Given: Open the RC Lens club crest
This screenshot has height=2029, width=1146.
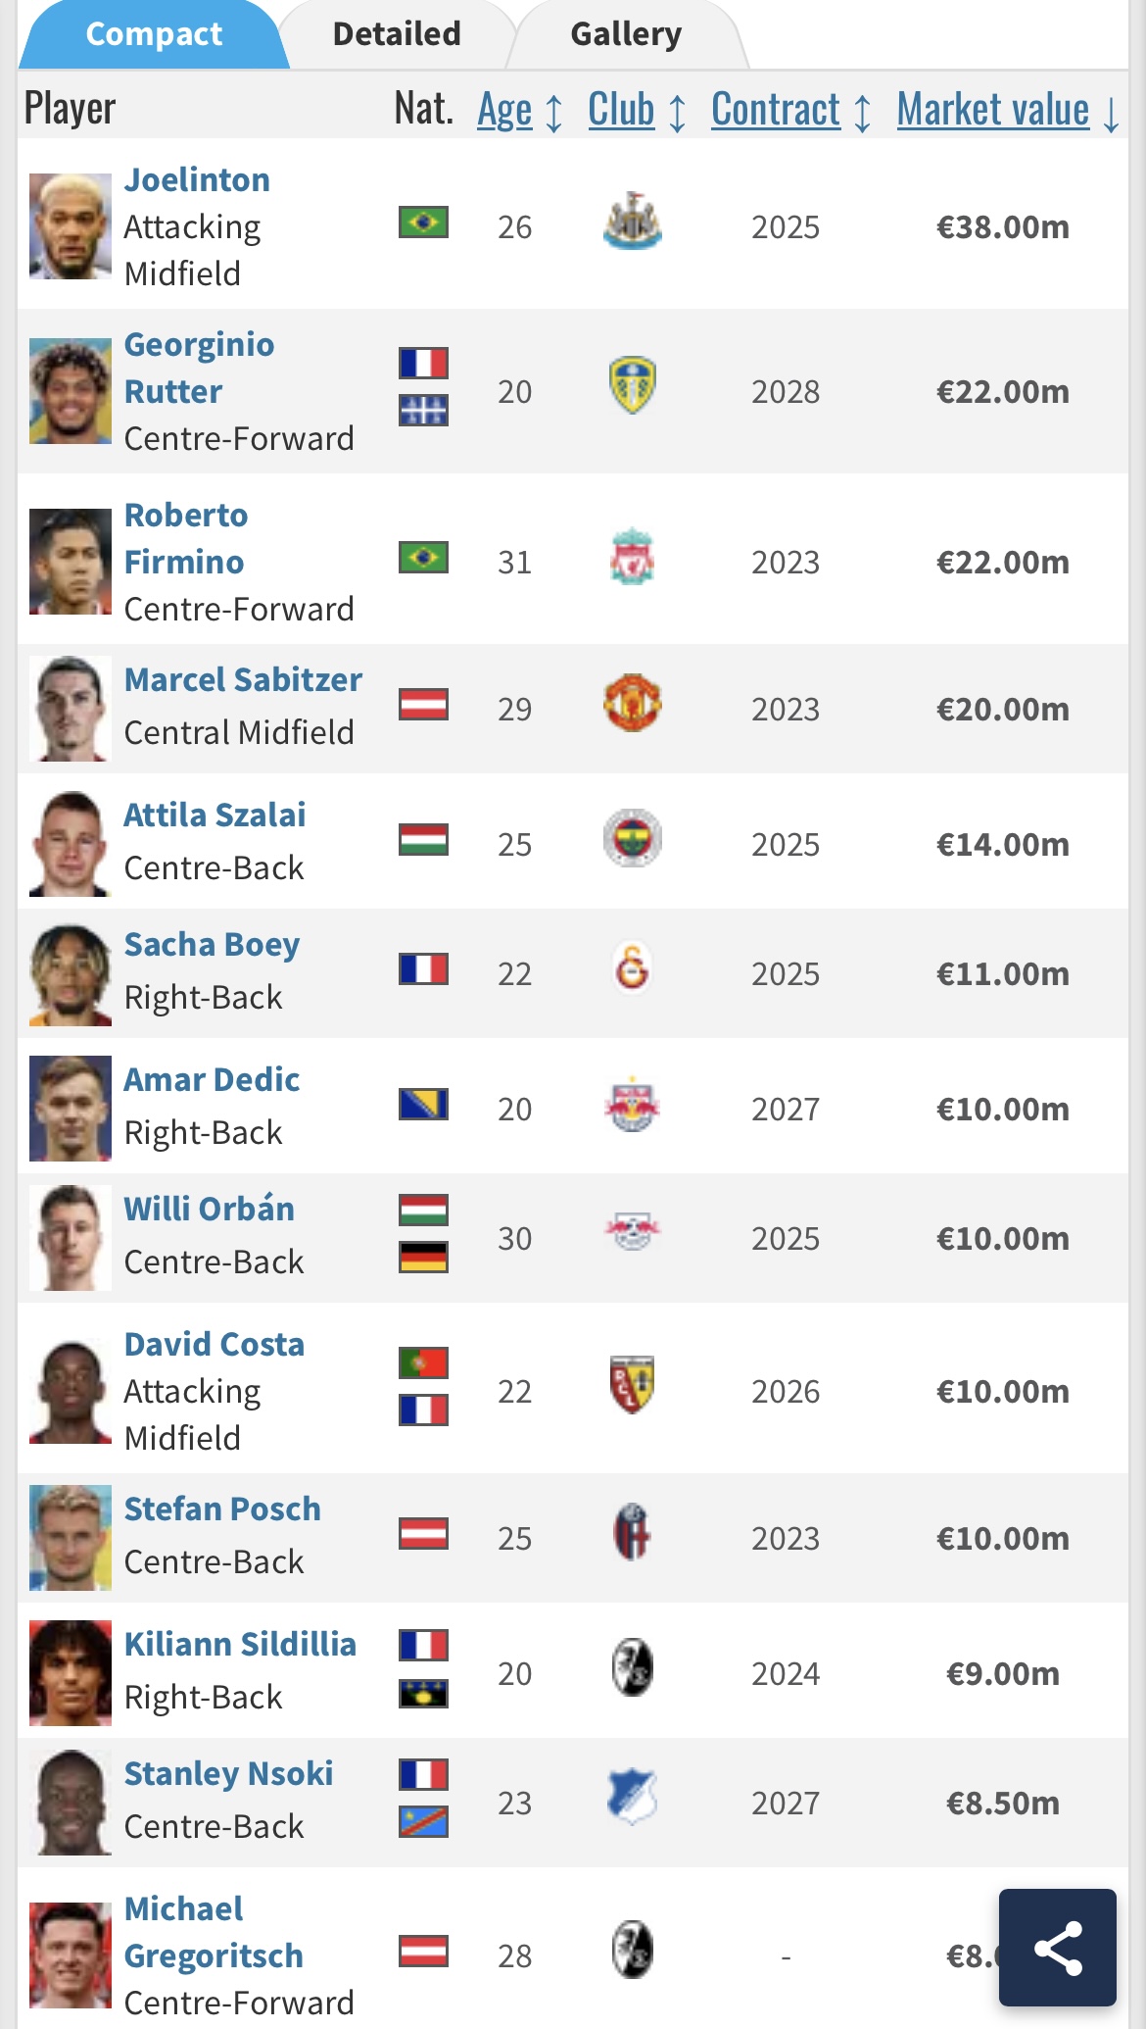Looking at the screenshot, I should pos(632,1386).
